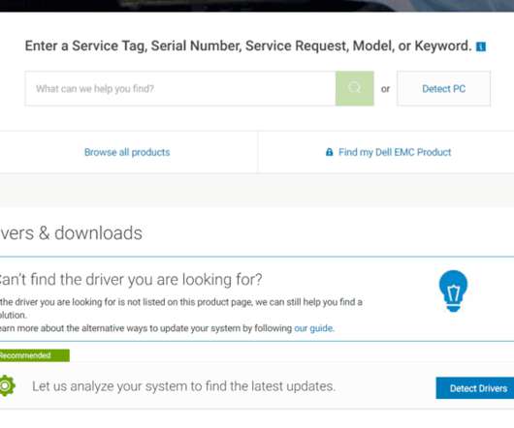This screenshot has width=514, height=428.
Task: Click the blue lightbulb tip icon
Action: (x=453, y=290)
